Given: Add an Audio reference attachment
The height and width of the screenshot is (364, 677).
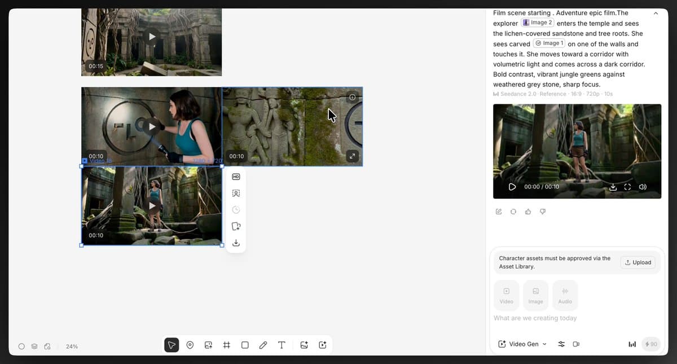Looking at the screenshot, I should tap(565, 295).
